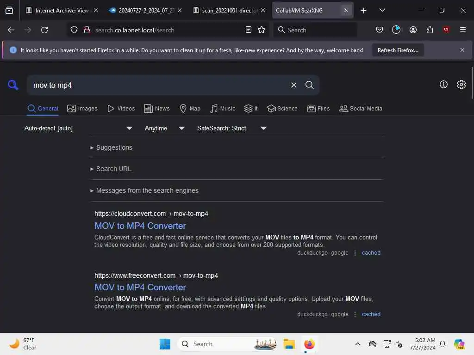Open weather widget showing 67°F
The image size is (474, 355).
(23, 344)
